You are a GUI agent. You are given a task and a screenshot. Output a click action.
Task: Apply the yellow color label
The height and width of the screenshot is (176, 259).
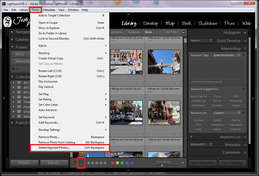(117, 163)
